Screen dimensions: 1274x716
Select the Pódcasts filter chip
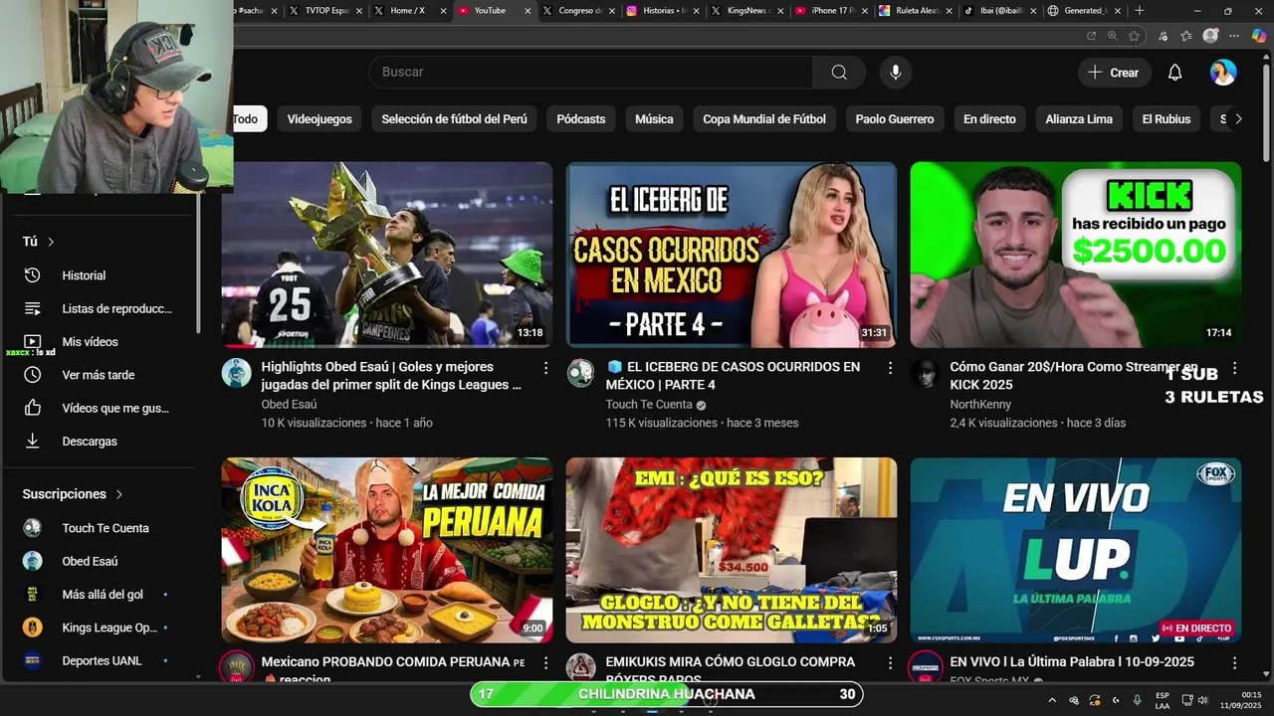pyautogui.click(x=581, y=119)
